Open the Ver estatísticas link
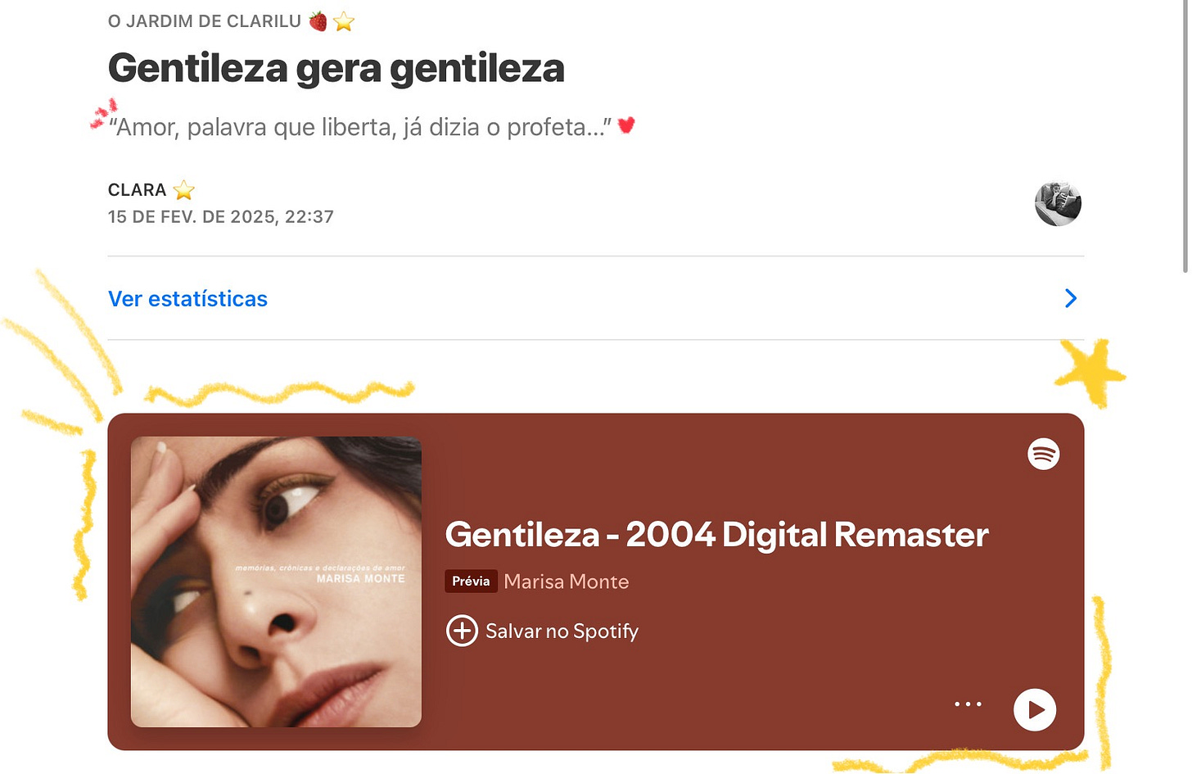1192x774 pixels. click(187, 299)
